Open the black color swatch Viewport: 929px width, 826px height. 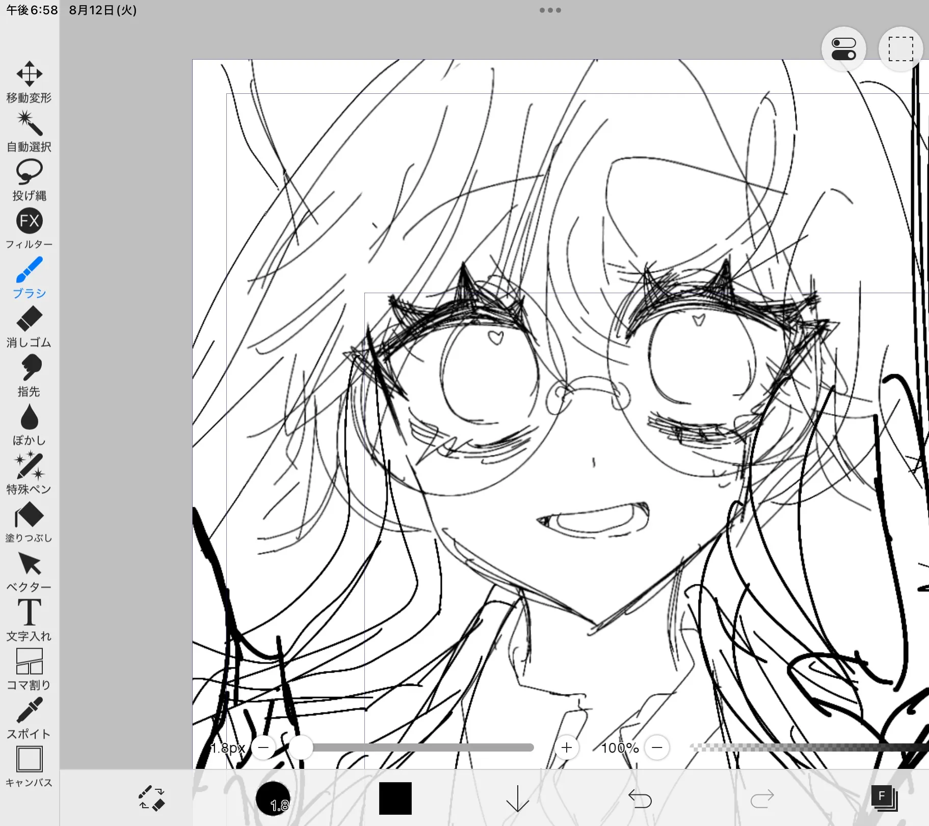pyautogui.click(x=395, y=798)
